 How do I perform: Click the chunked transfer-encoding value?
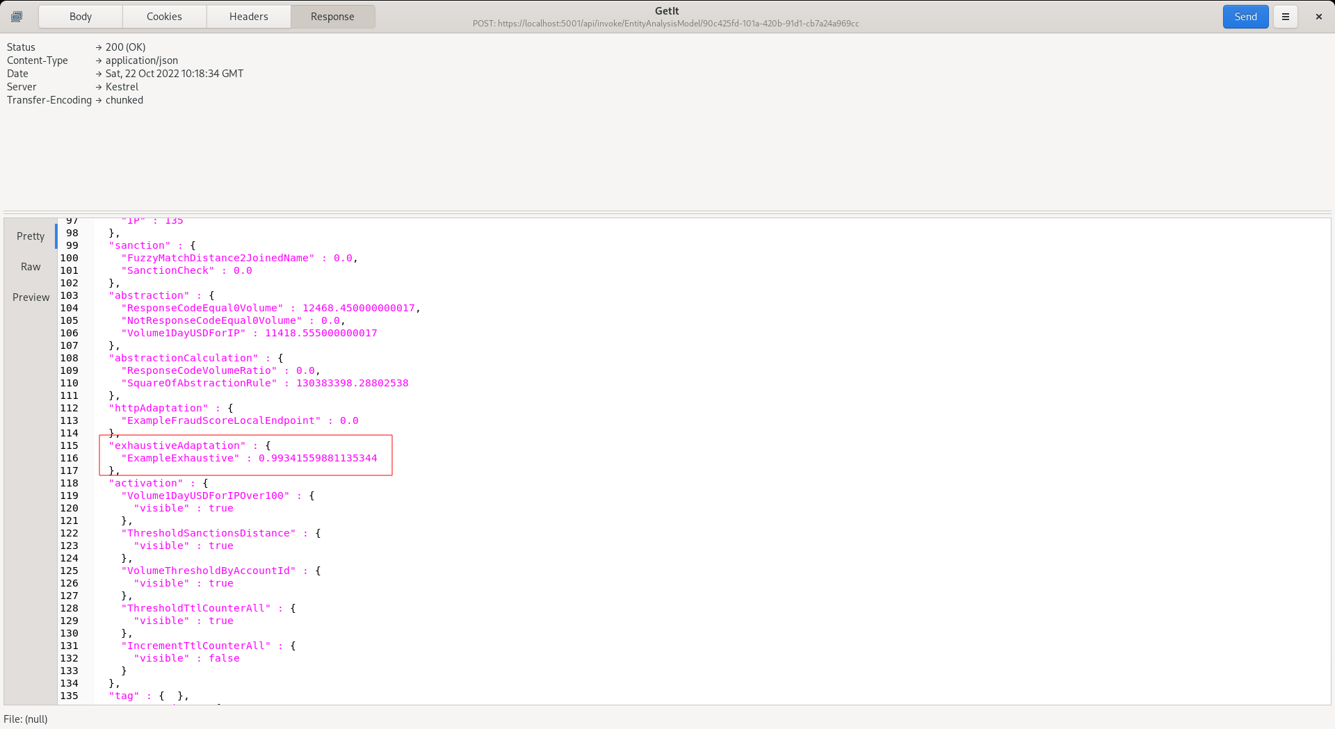pyautogui.click(x=124, y=100)
